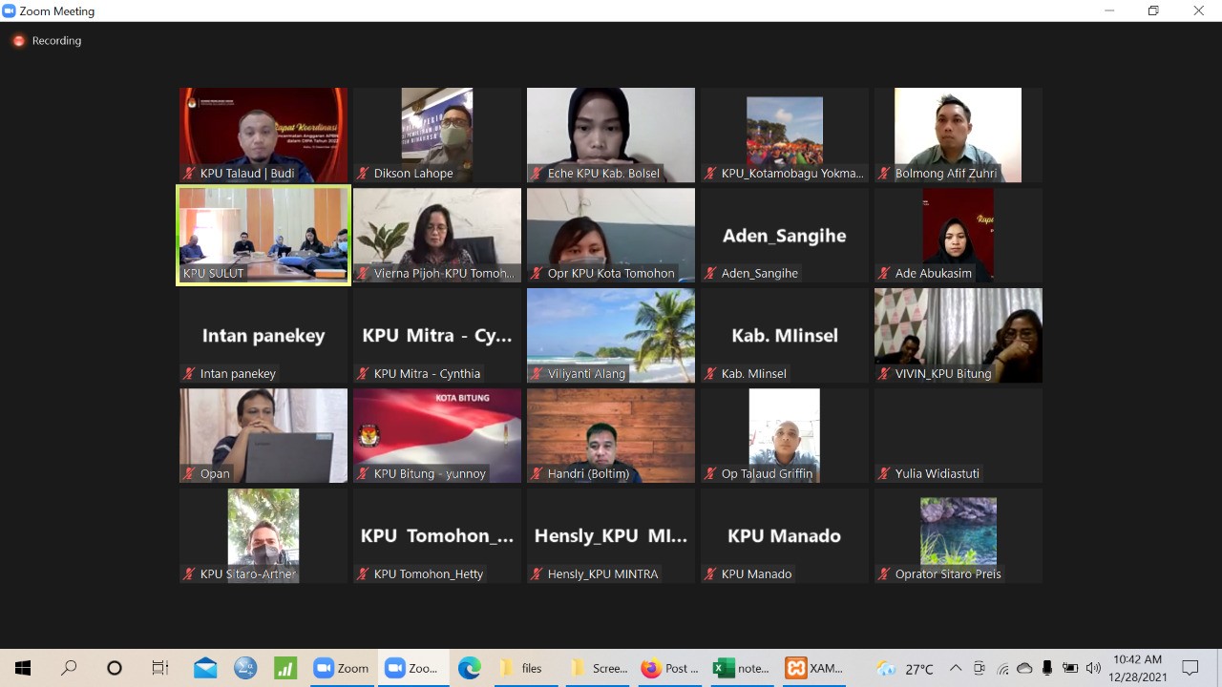Open the notification center panel
This screenshot has width=1222, height=687.
(1190, 668)
